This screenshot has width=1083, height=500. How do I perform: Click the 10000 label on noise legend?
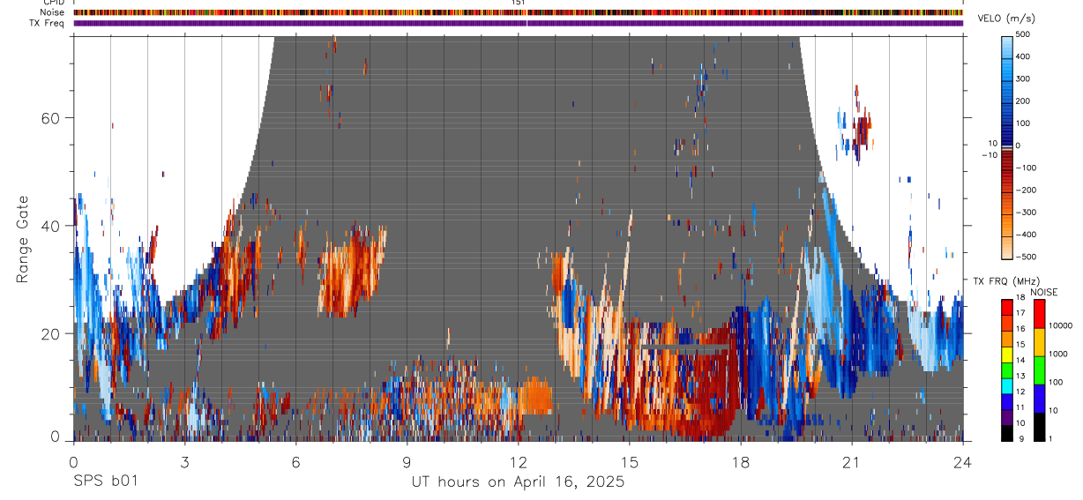pos(1063,325)
